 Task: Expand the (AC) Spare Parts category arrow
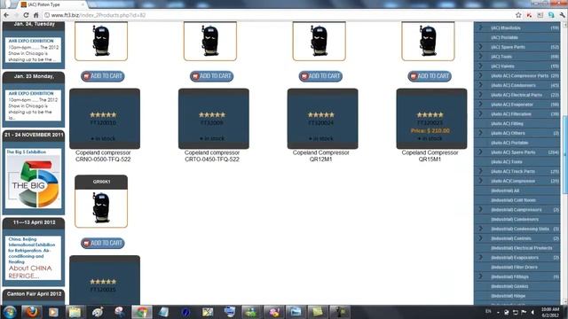tap(480, 47)
